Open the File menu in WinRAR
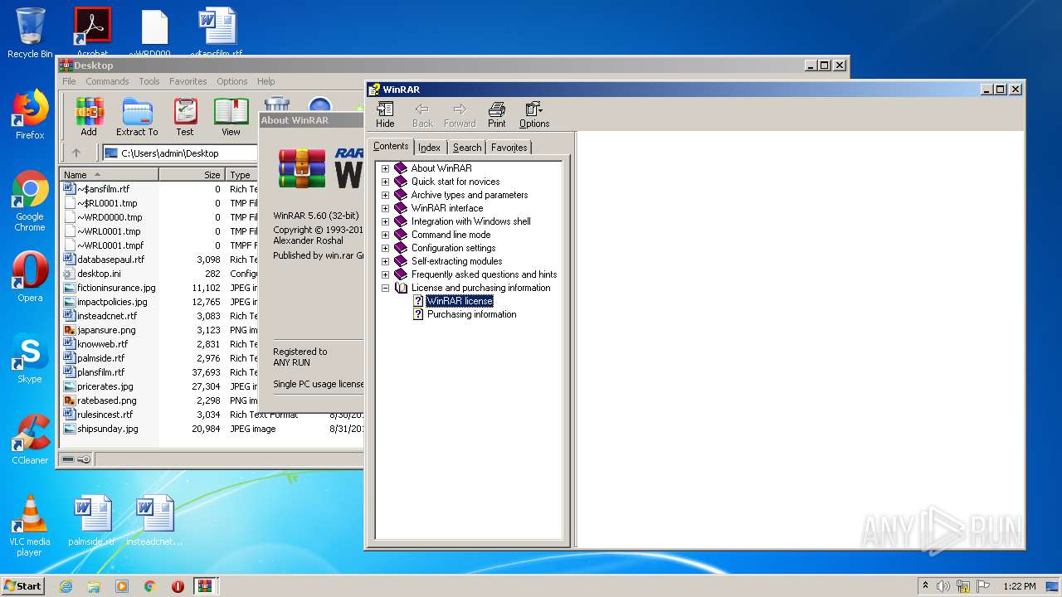Screen dimensions: 1062x597 pyautogui.click(x=69, y=81)
